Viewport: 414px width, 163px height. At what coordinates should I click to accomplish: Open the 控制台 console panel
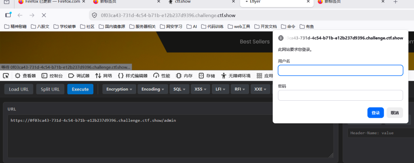[x=52, y=76]
